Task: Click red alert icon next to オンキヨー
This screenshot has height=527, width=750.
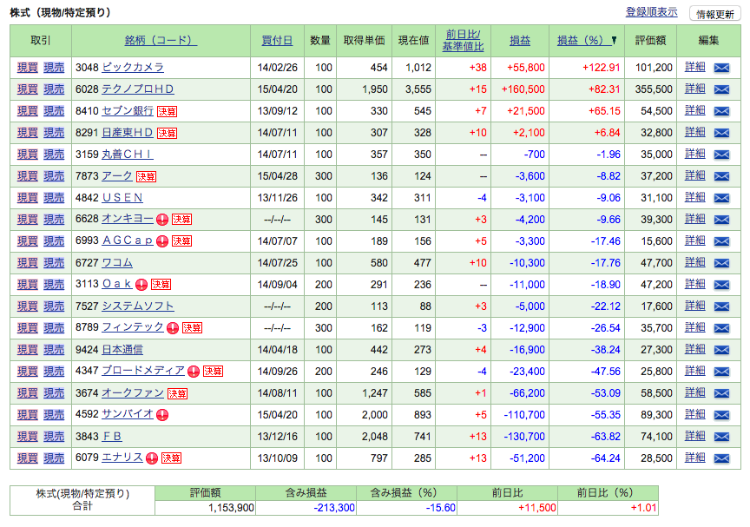Action: click(x=162, y=220)
